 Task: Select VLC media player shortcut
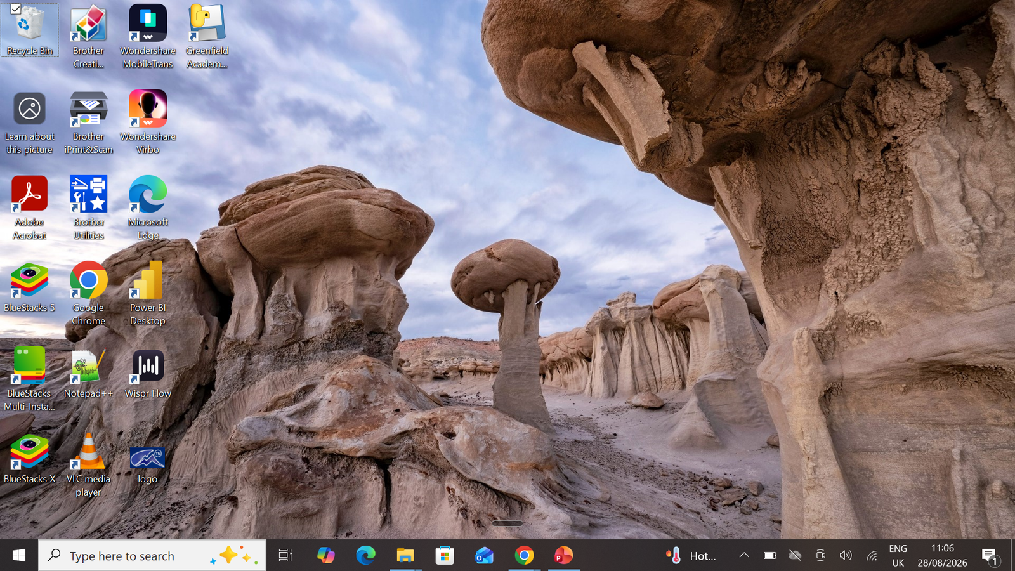(x=88, y=465)
